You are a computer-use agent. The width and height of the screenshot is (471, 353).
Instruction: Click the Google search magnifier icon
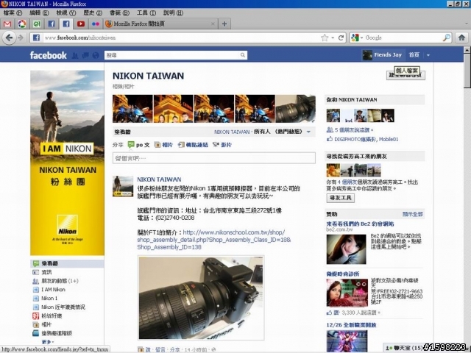point(447,38)
